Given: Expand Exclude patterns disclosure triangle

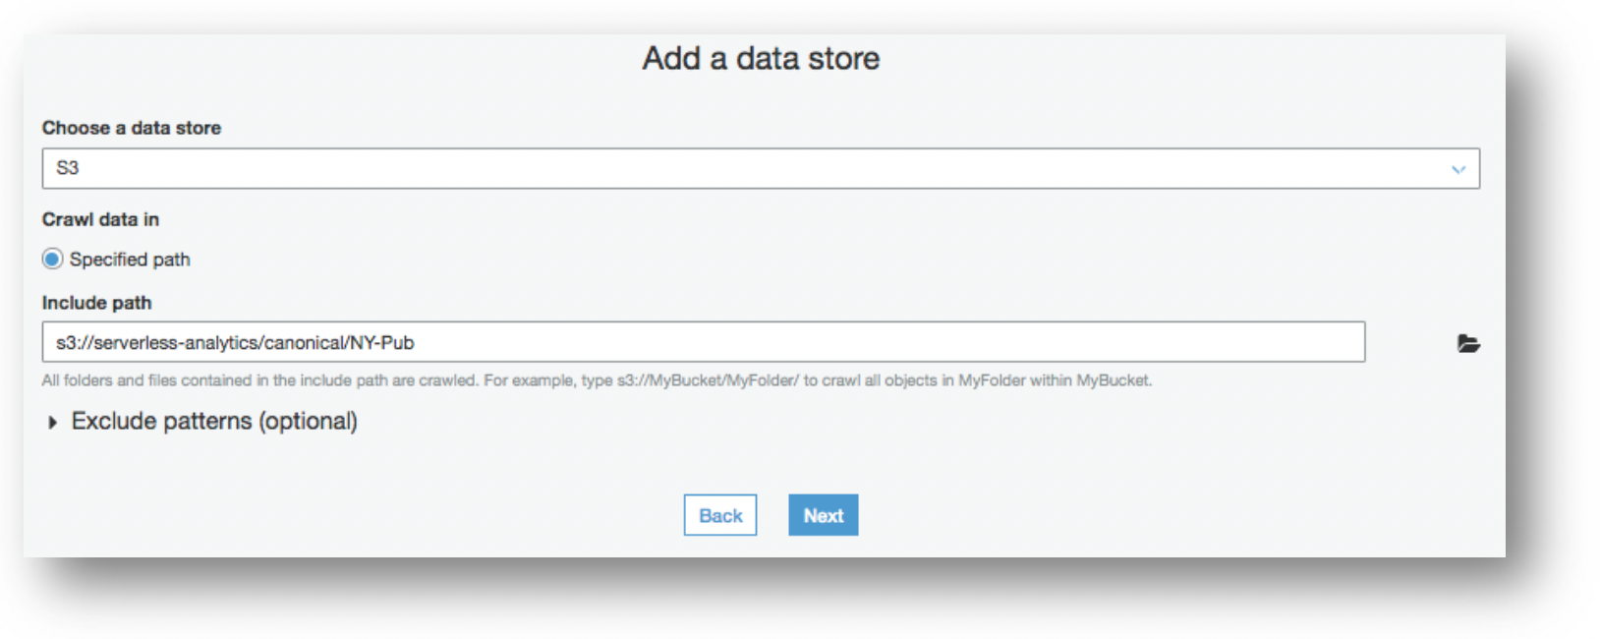Looking at the screenshot, I should click(x=52, y=422).
